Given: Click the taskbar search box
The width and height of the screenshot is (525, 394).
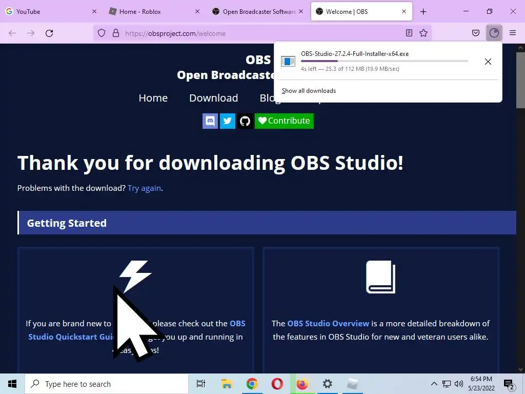Looking at the screenshot, I should tap(107, 384).
